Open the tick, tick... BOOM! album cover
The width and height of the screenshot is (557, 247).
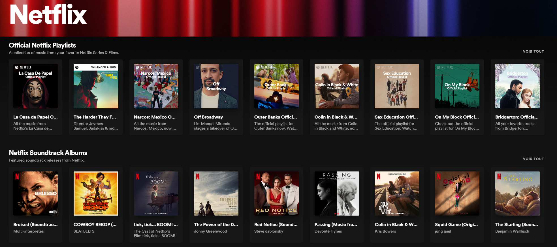pos(156,194)
